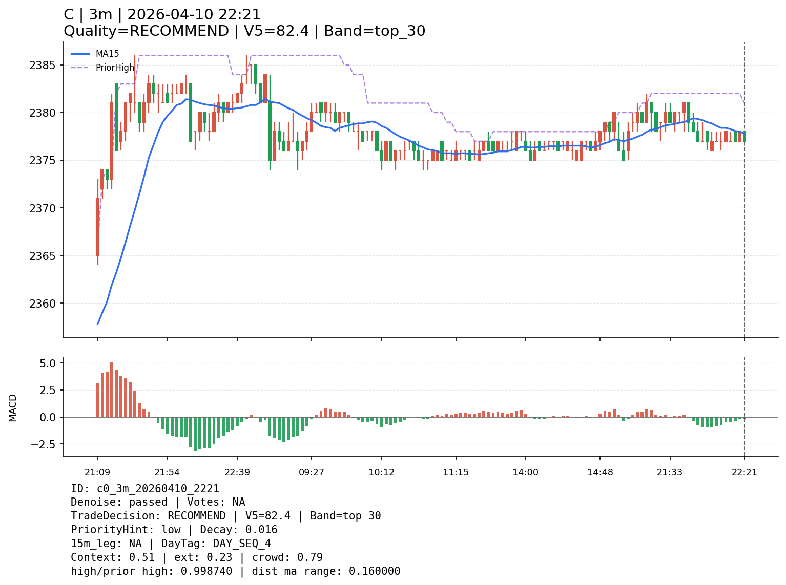Click the MACD axis title
This screenshot has height=585, width=786.
pyautogui.click(x=13, y=407)
